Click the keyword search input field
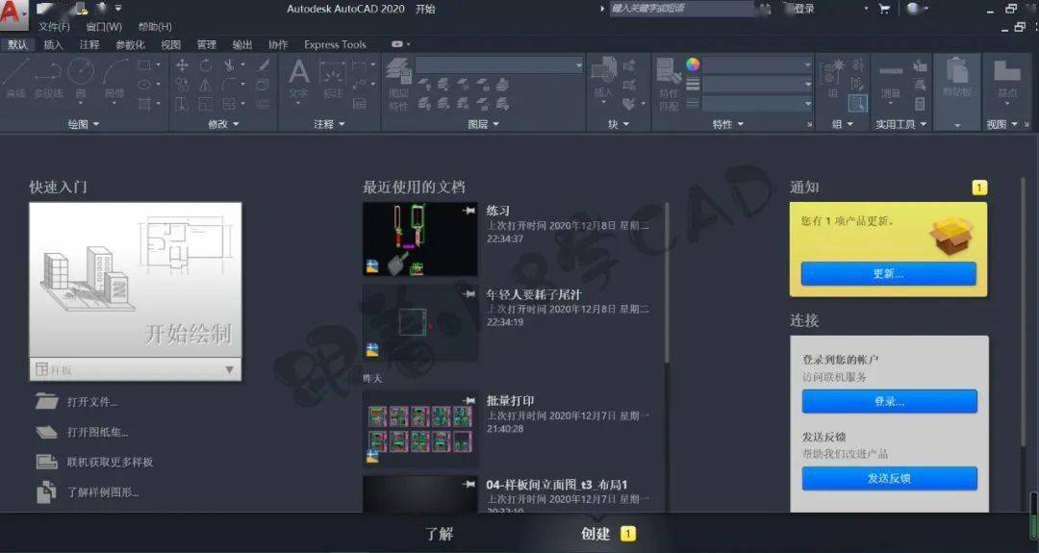 pyautogui.click(x=681, y=9)
